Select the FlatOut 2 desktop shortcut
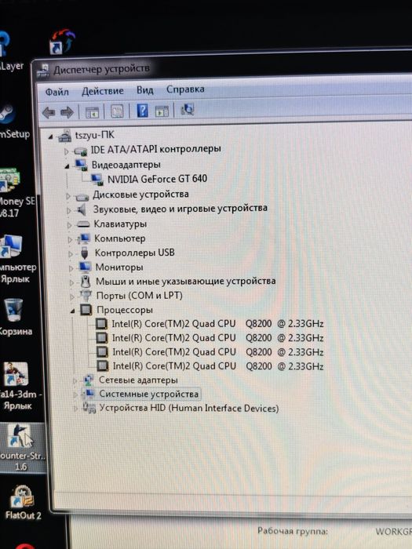 click(x=23, y=504)
